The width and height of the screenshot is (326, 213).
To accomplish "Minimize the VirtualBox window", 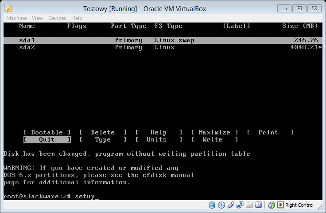I will 284,9.
